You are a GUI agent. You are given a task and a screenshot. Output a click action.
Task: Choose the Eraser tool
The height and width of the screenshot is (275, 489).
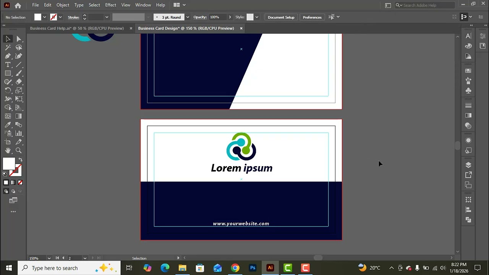(19, 82)
